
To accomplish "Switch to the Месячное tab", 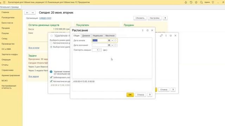I will (110, 36).
